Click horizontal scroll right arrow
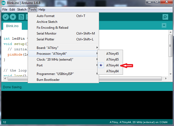This screenshot has height=126, width=174. coord(166,79)
